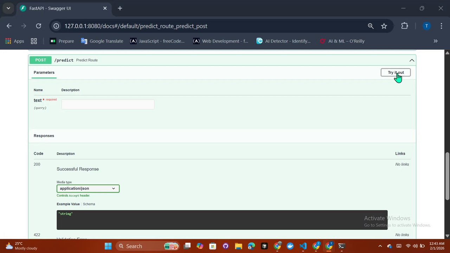Open the Terminal taskbar icon

(x=341, y=246)
